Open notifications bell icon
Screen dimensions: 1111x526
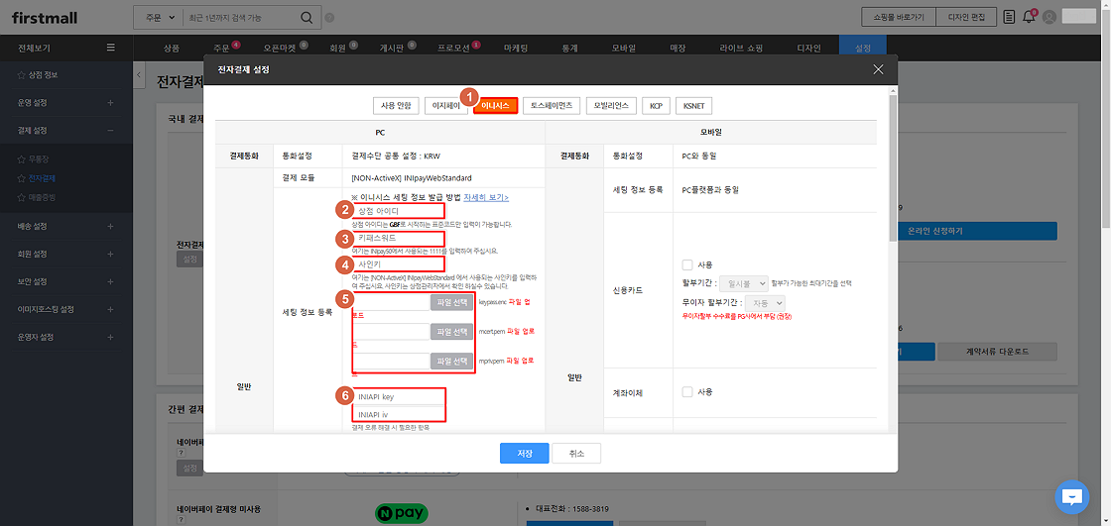1029,17
